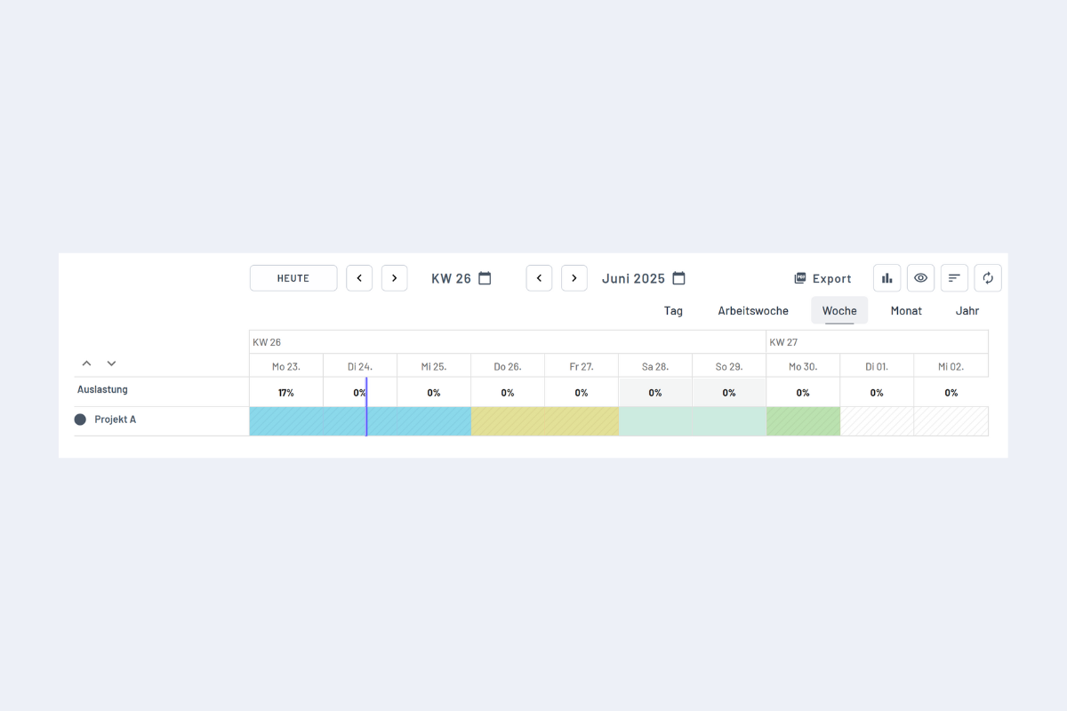The width and height of the screenshot is (1067, 711).
Task: Go to previous month arrow
Action: coord(539,278)
